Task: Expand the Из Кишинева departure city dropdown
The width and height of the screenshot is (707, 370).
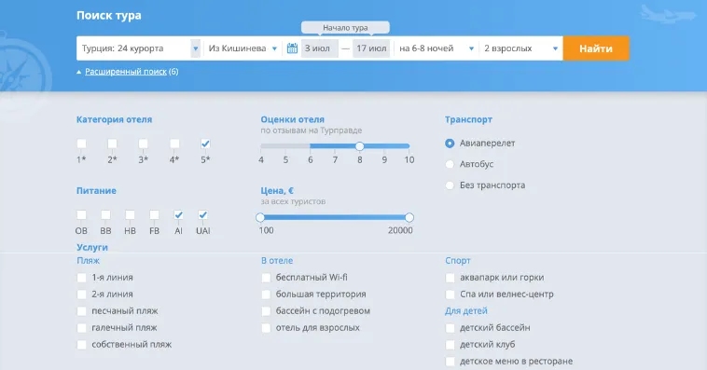Action: 243,48
